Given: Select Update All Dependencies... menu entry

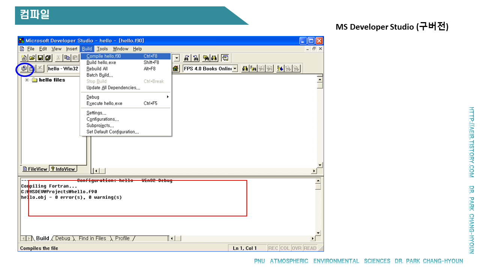Looking at the screenshot, I should click(x=126, y=88).
